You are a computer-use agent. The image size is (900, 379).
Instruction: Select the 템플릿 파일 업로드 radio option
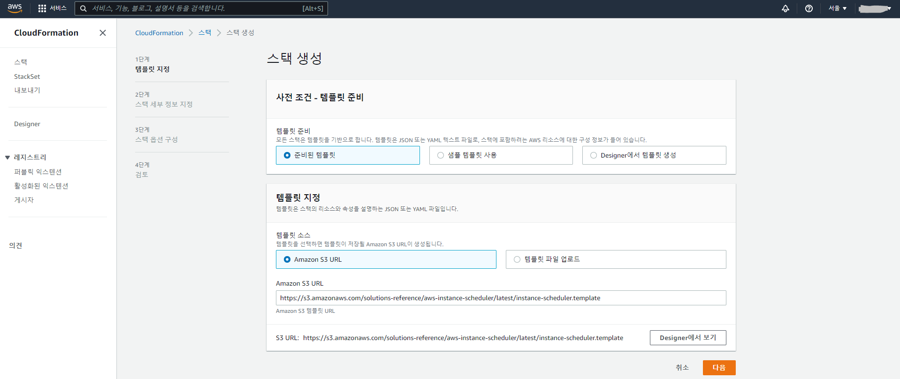[x=616, y=259]
